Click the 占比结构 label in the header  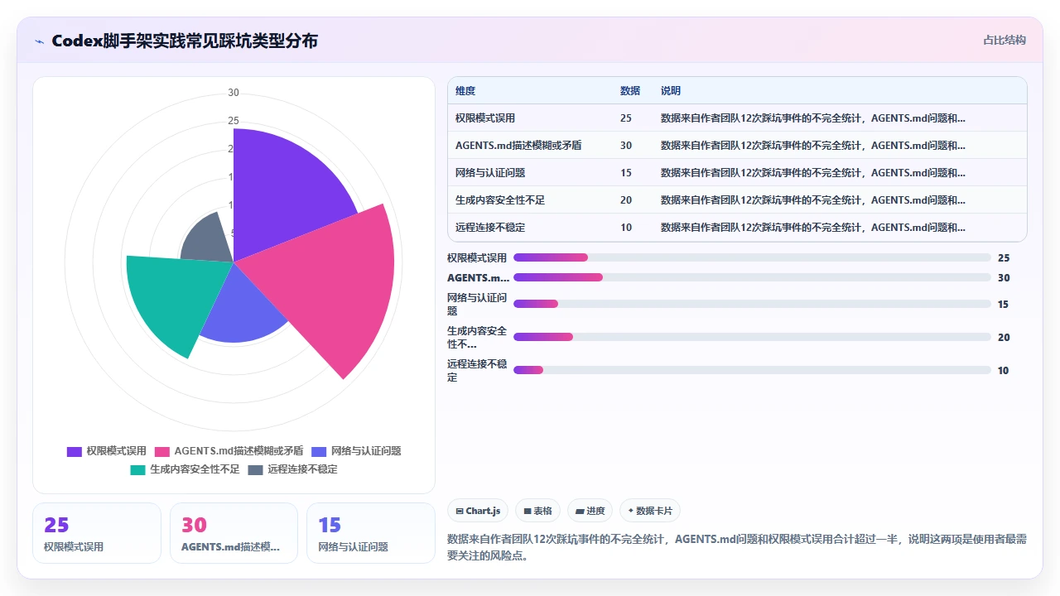click(x=1005, y=40)
